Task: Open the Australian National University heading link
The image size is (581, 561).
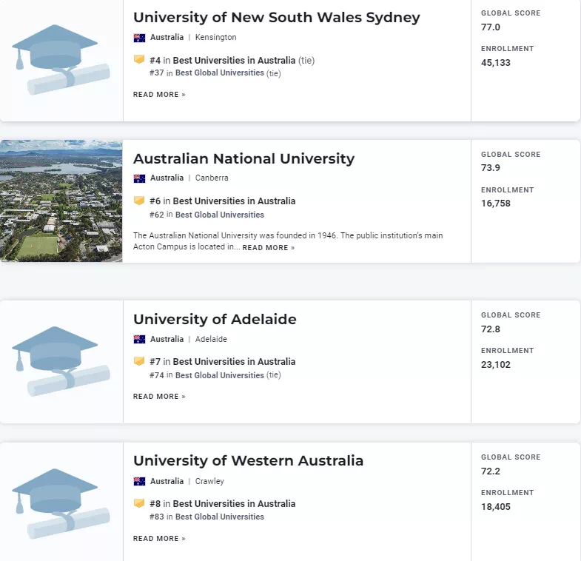Action: pyautogui.click(x=244, y=158)
